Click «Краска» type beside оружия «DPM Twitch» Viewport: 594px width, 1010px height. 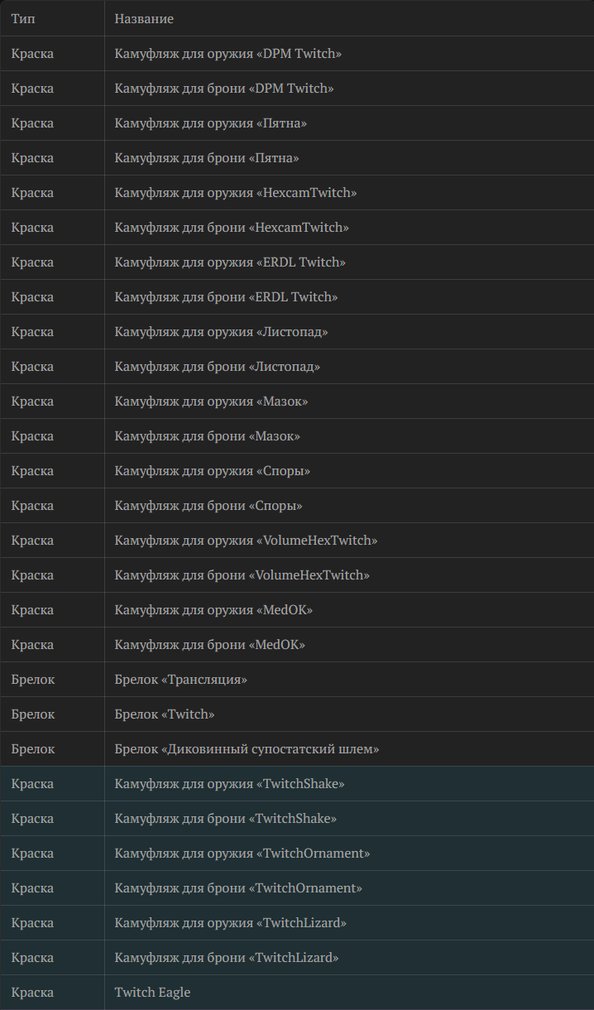(x=32, y=54)
